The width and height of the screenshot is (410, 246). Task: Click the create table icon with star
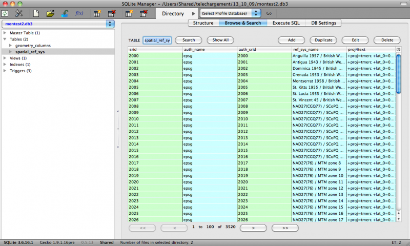(x=97, y=13)
